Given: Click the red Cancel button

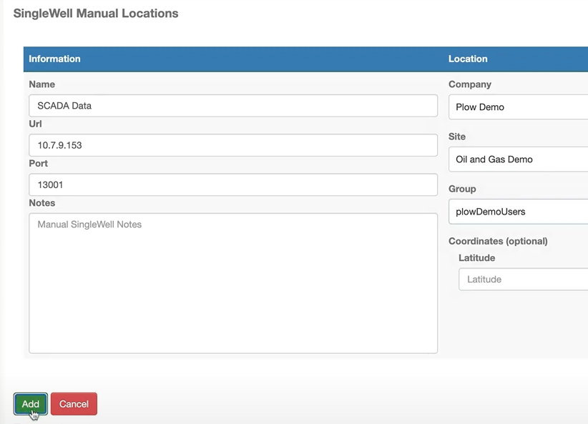Looking at the screenshot, I should point(74,404).
